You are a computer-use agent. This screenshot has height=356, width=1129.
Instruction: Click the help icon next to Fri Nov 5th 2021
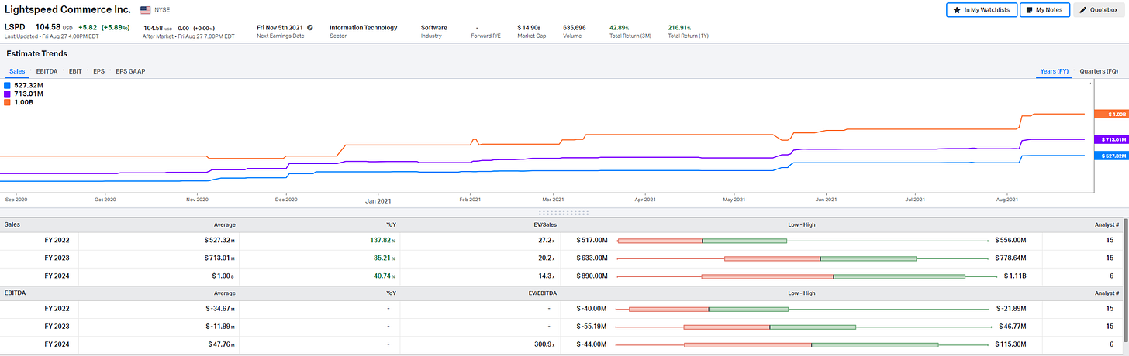(309, 27)
